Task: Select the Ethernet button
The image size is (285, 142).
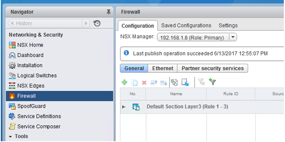Action: click(x=163, y=68)
